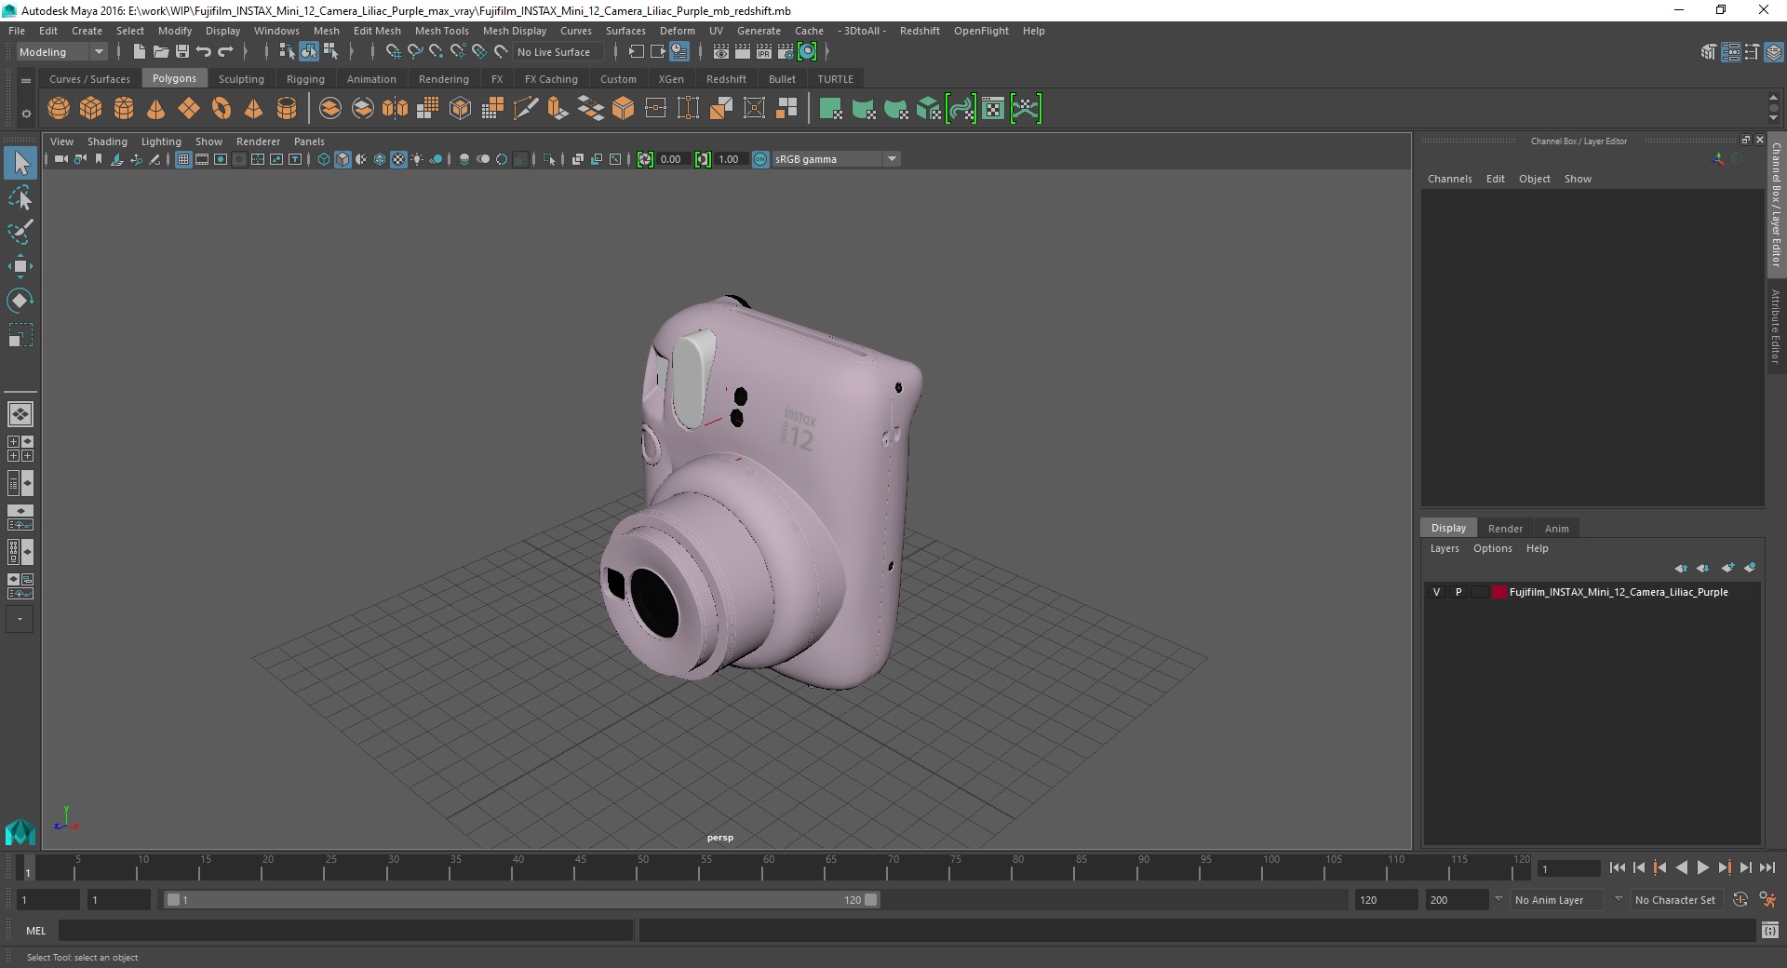Create a polygon pyramid from the shelf
1787x968 pixels.
coord(254,109)
